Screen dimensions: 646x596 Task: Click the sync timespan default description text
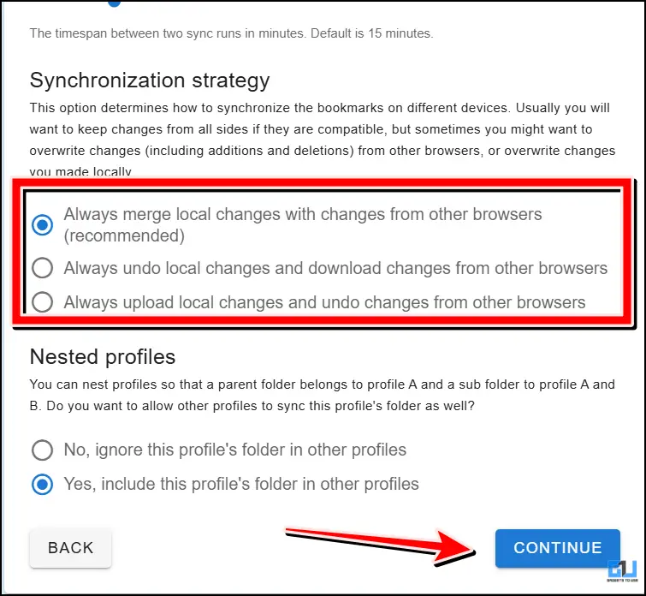[231, 34]
